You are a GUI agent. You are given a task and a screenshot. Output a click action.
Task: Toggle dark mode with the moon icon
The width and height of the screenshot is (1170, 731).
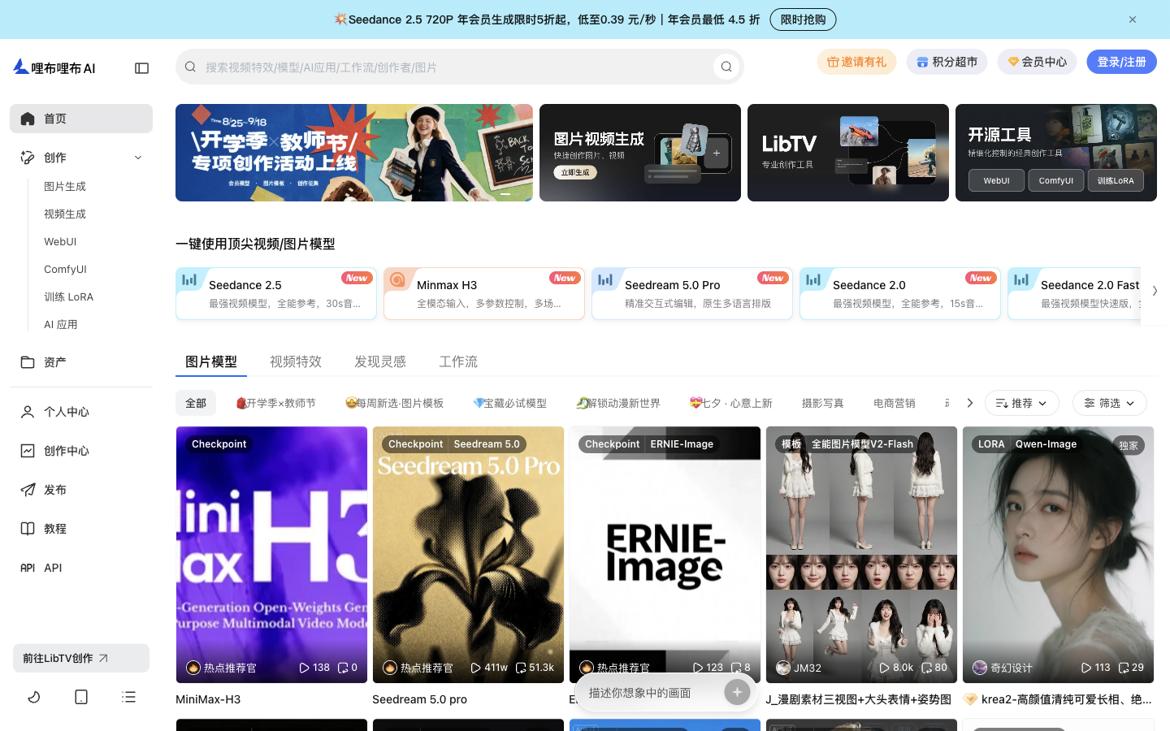[x=34, y=697]
